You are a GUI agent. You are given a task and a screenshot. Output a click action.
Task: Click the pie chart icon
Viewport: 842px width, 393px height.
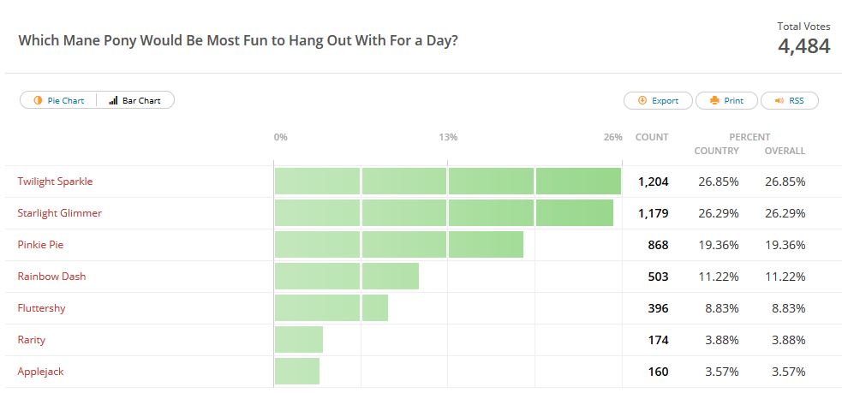[x=38, y=100]
